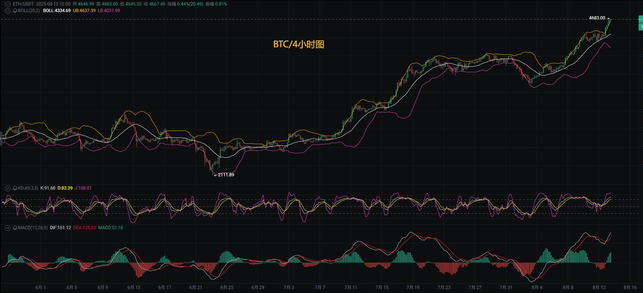
Task: Click the amplitude value 0.81%
Action: [x=221, y=4]
